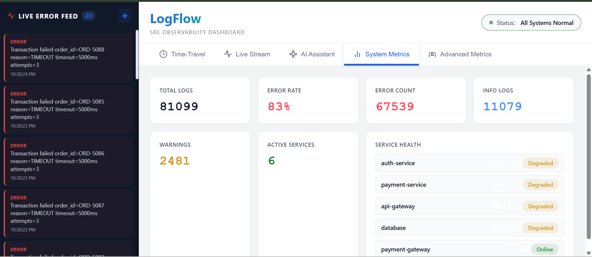592x257 pixels.
Task: Click the Active Services value 6
Action: click(x=271, y=161)
